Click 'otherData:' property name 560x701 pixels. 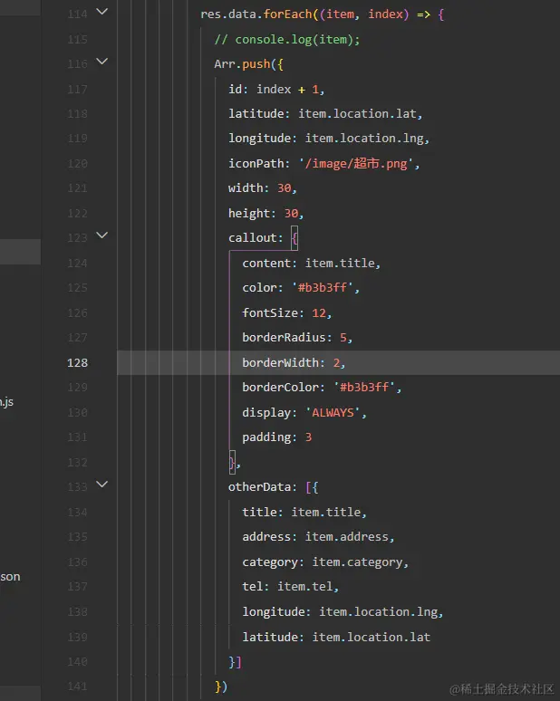click(x=262, y=487)
